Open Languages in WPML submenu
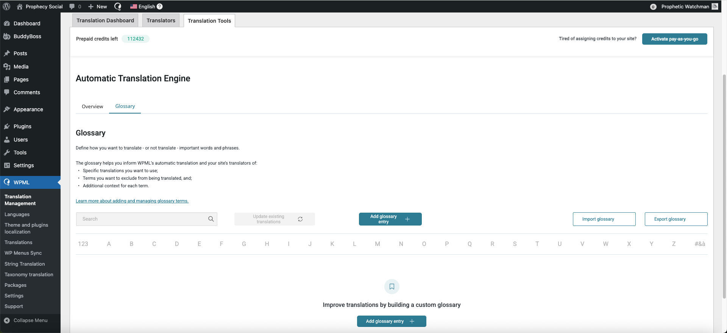The image size is (727, 333). 17,214
